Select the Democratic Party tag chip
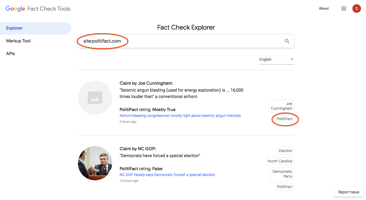Image resolution: width=366 pixels, height=200 pixels. click(282, 174)
